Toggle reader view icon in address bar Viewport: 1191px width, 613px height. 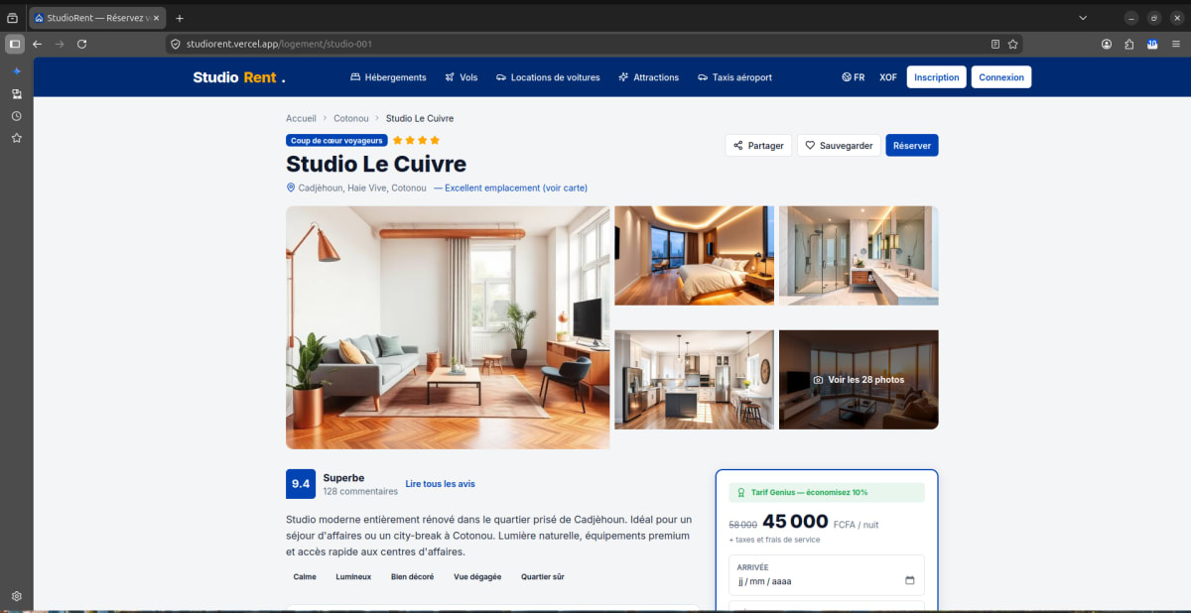coord(995,44)
